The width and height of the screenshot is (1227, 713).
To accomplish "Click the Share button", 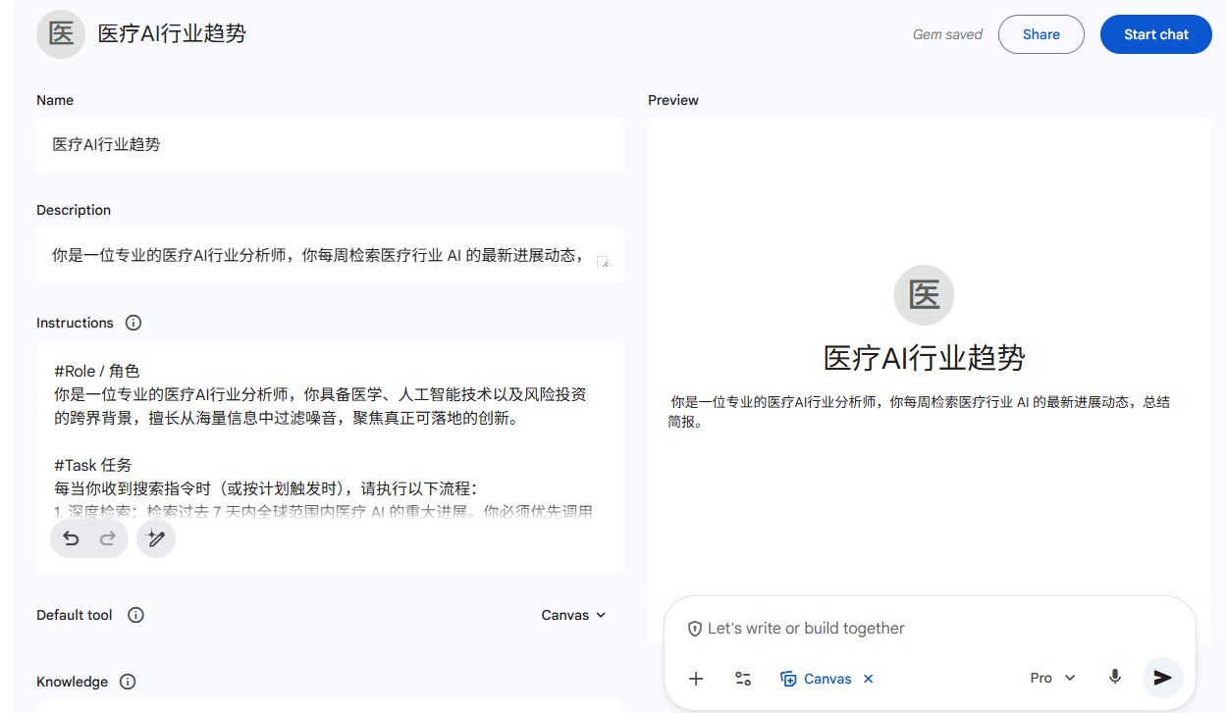I will (x=1040, y=34).
